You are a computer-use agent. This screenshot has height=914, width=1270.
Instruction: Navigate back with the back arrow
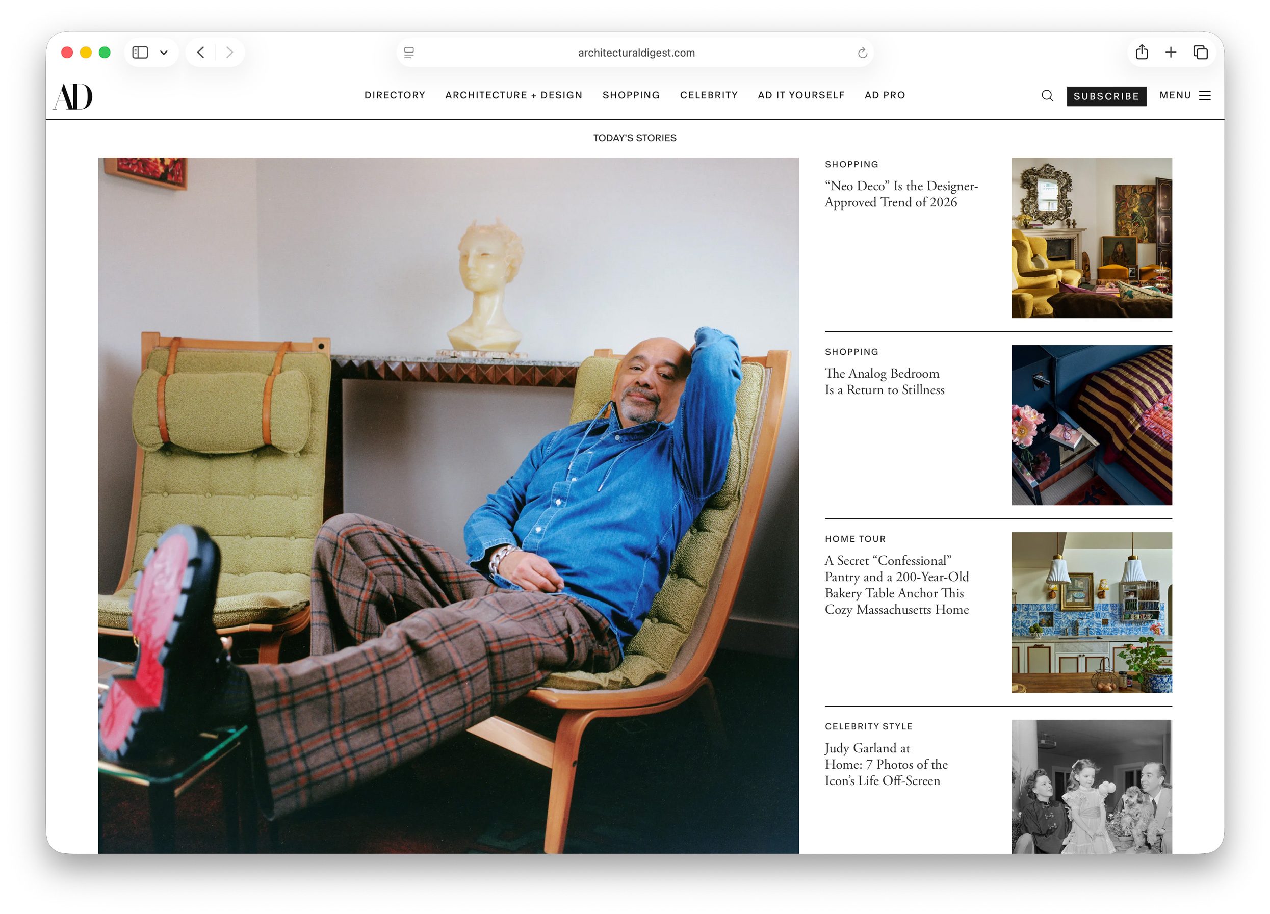point(201,52)
